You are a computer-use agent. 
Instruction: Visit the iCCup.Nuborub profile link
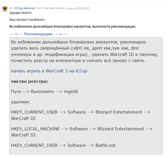point(25,8)
